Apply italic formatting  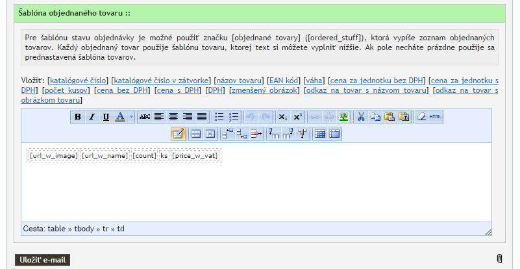tap(92, 117)
